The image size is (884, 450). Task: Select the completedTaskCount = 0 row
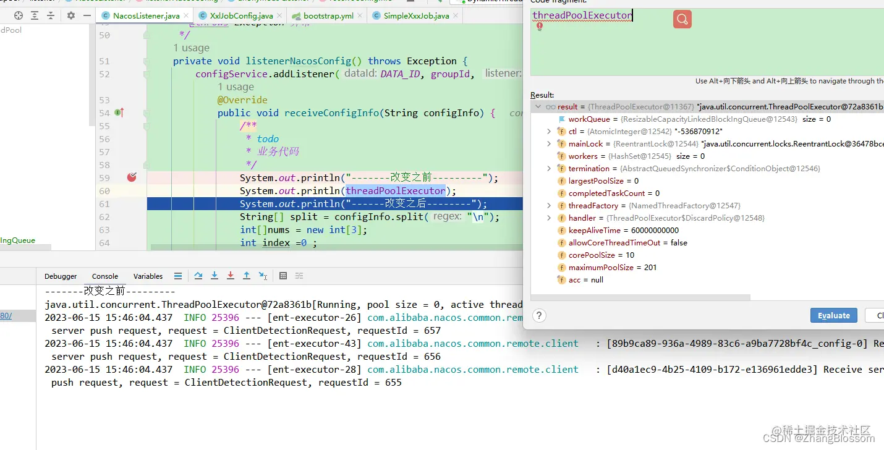tap(707, 193)
